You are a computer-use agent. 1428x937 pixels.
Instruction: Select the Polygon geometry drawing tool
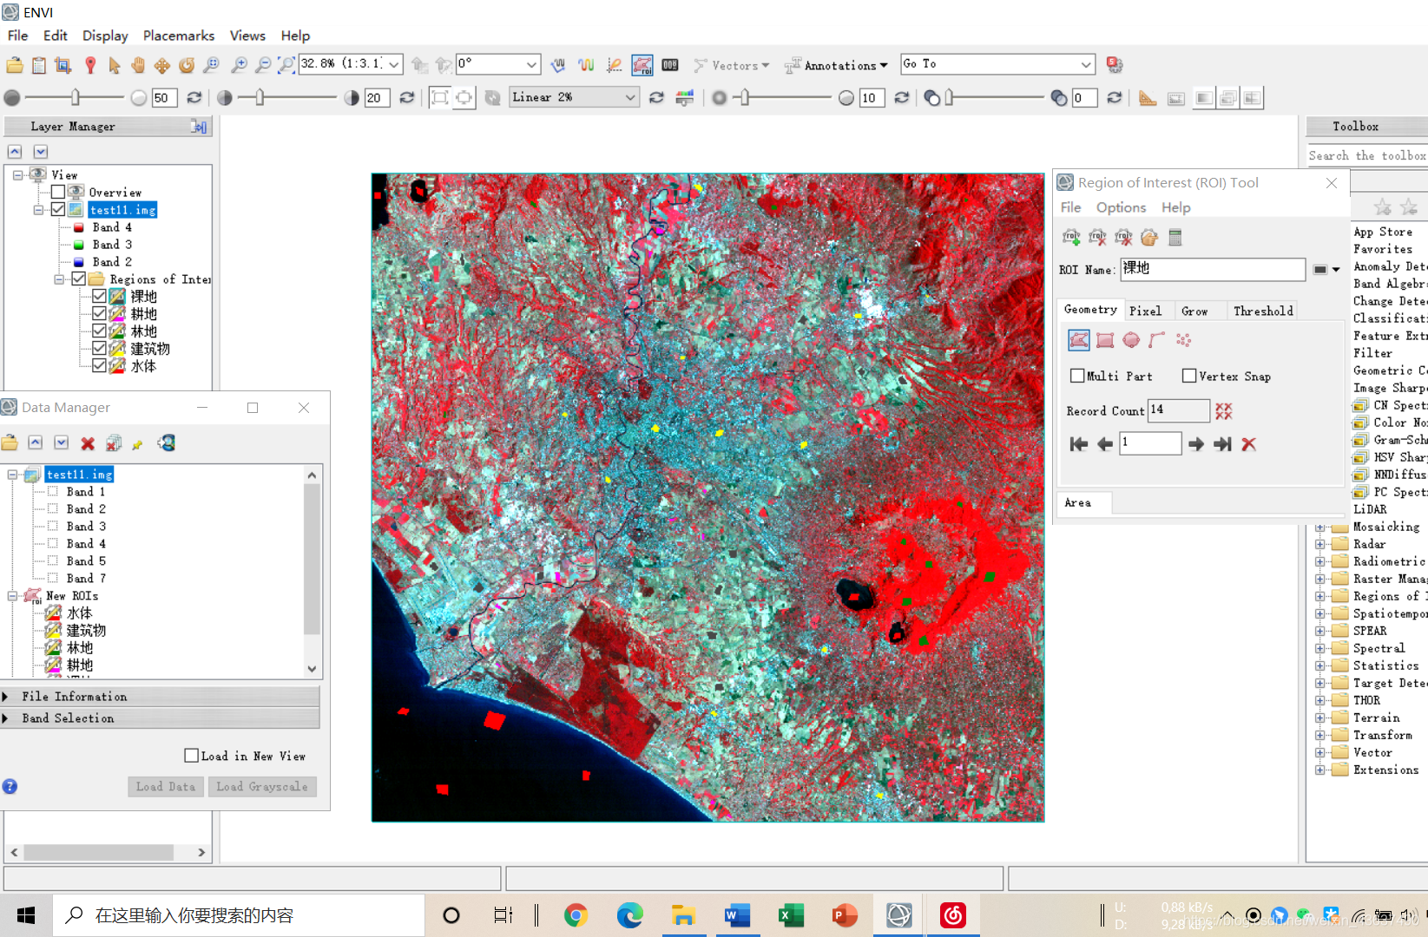(1079, 340)
